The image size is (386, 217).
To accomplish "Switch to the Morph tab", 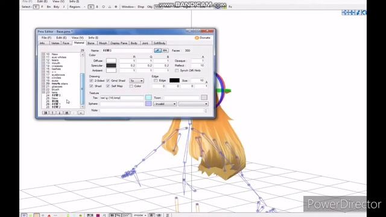I will (103, 43).
